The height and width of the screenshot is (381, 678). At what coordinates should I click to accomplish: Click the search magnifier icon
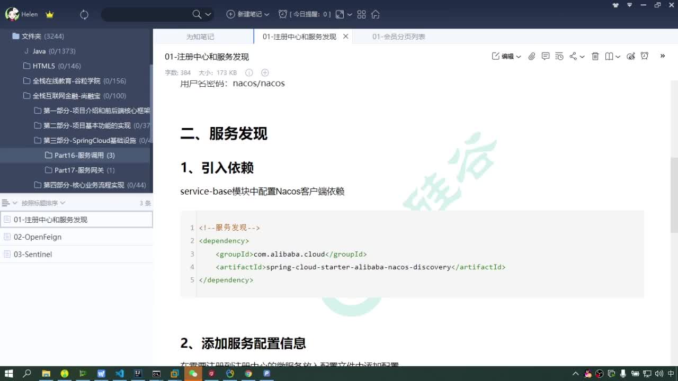point(197,14)
